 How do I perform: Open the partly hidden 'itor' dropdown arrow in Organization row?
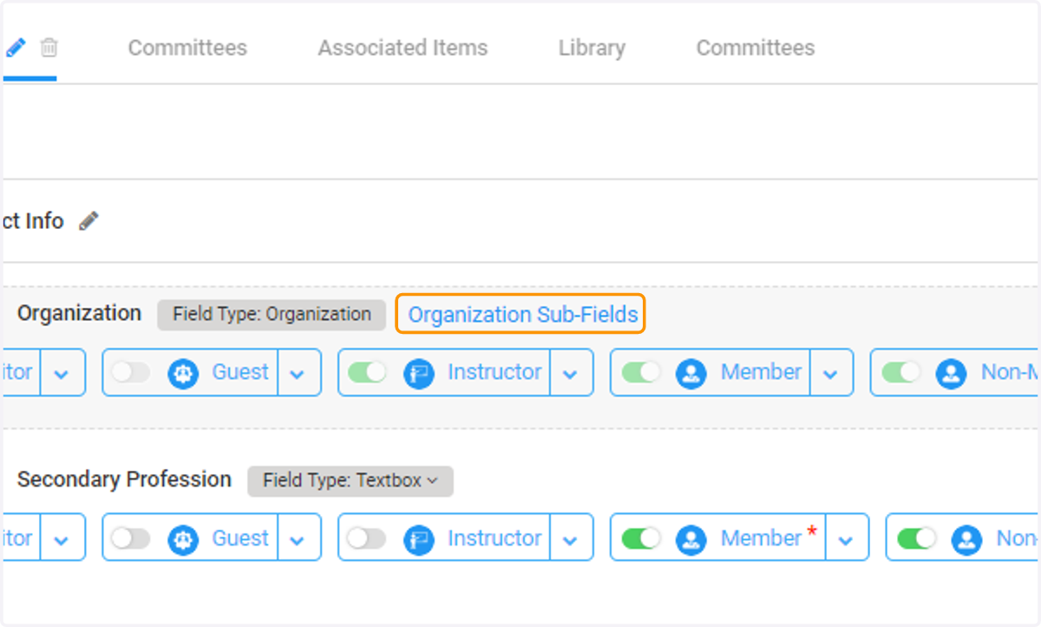62,373
